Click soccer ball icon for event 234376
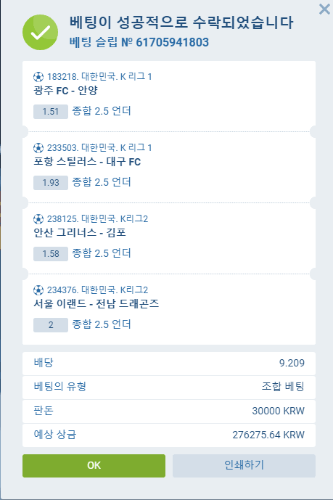This screenshot has width=333, height=500. point(38,290)
